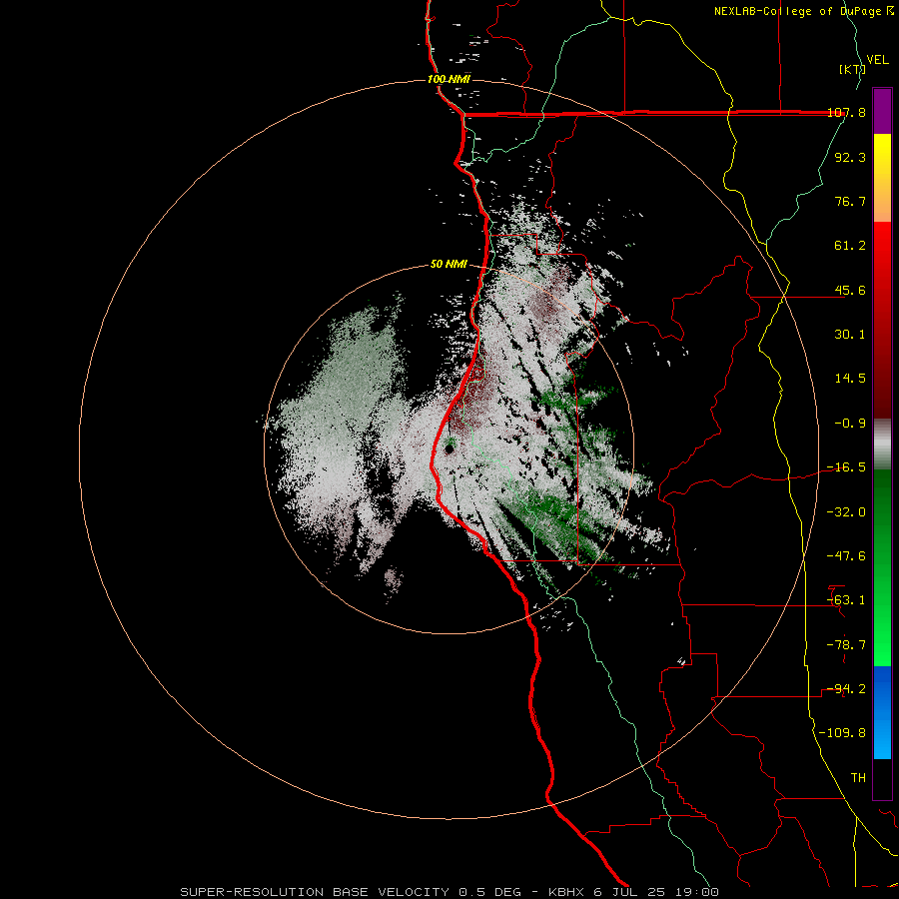
Task: Select the -16.5 scale value
Action: pos(846,467)
